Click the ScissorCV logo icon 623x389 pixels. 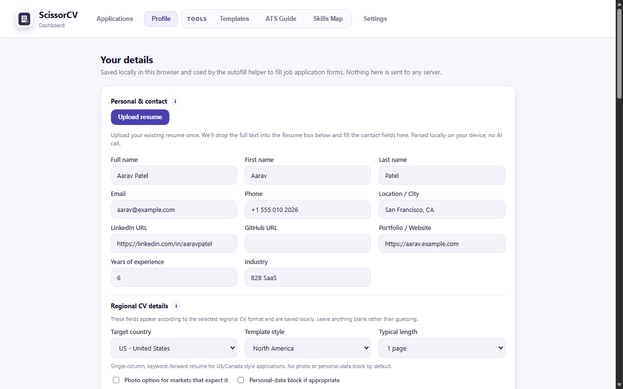(24, 19)
